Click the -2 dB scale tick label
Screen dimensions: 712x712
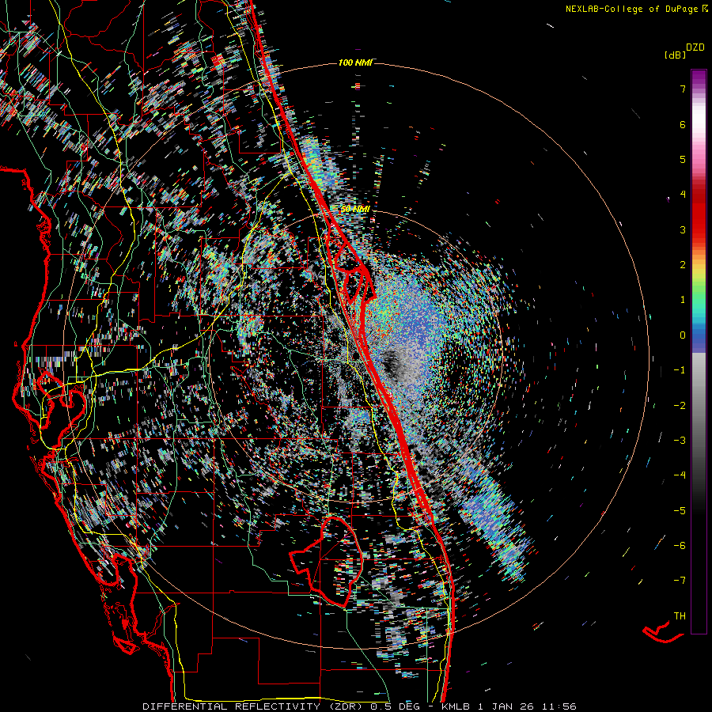[x=680, y=406]
